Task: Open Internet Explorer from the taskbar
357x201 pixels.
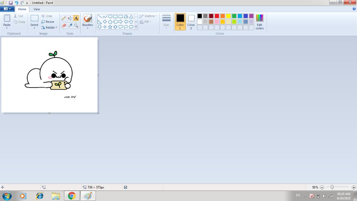Action: coord(40,196)
